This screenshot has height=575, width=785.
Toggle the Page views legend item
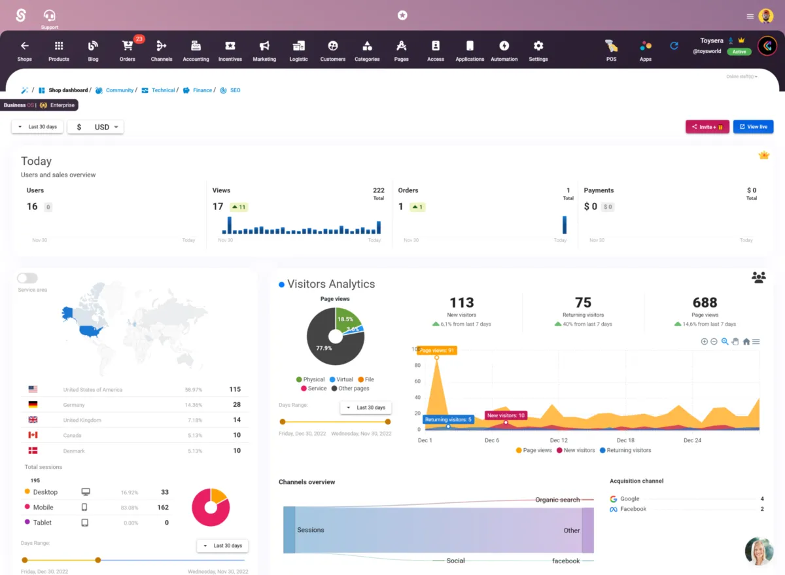(x=534, y=450)
